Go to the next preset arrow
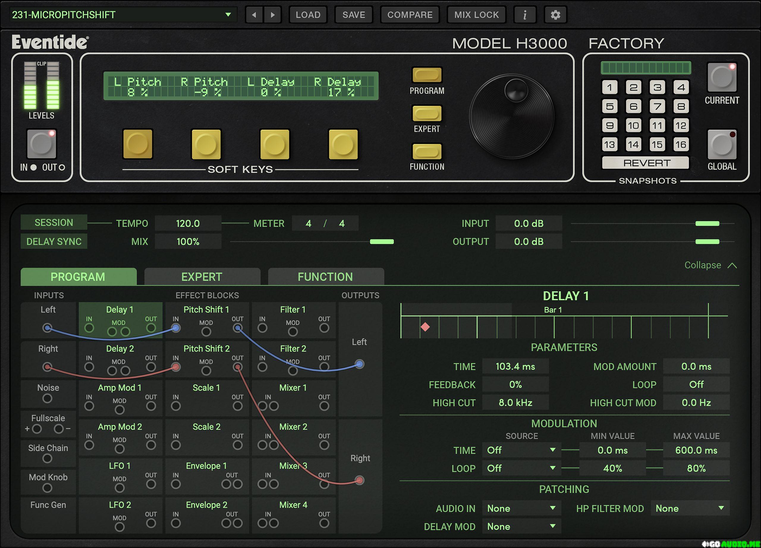The width and height of the screenshot is (761, 548). pyautogui.click(x=273, y=15)
